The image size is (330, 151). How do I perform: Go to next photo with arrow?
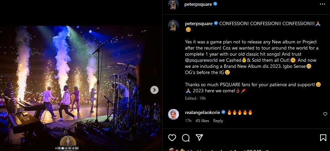click(154, 90)
